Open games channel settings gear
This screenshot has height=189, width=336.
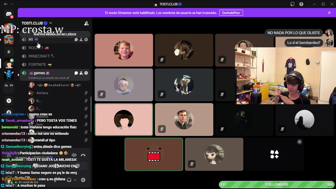coord(86,73)
